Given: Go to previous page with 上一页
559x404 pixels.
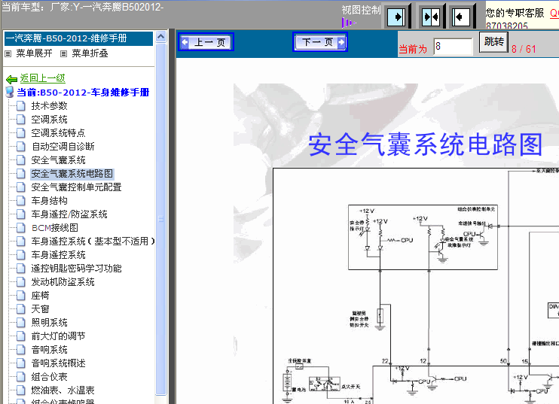Looking at the screenshot, I should point(206,42).
